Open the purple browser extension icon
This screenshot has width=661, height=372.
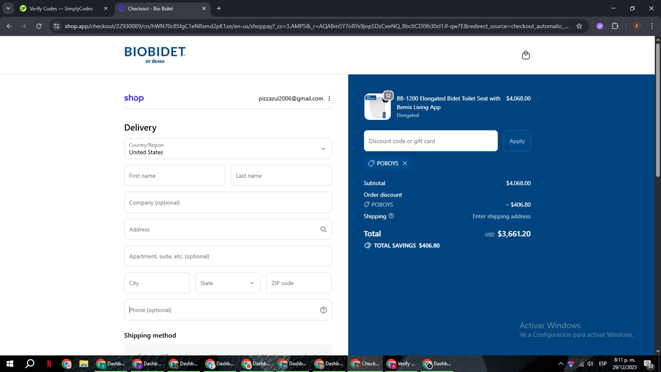[600, 26]
